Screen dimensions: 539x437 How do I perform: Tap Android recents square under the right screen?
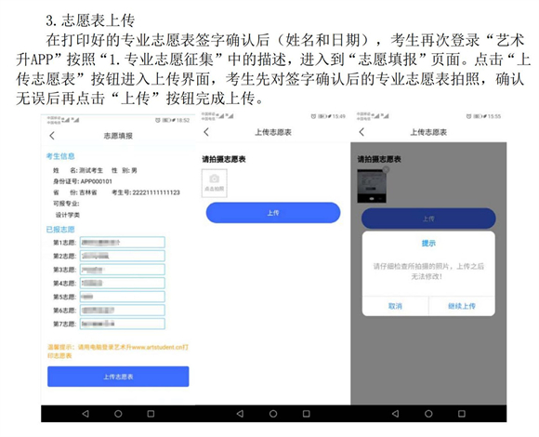pyautogui.click(x=462, y=414)
